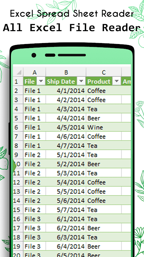
Task: Select the 5/4/2014 date cell
Action: (x=66, y=182)
